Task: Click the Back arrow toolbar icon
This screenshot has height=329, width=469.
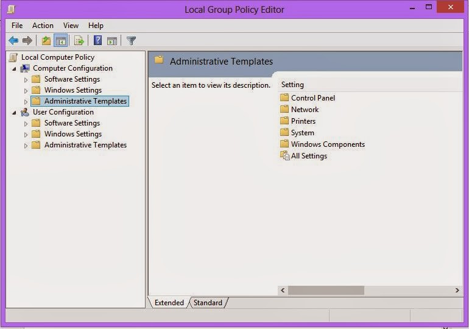Action: coord(13,40)
